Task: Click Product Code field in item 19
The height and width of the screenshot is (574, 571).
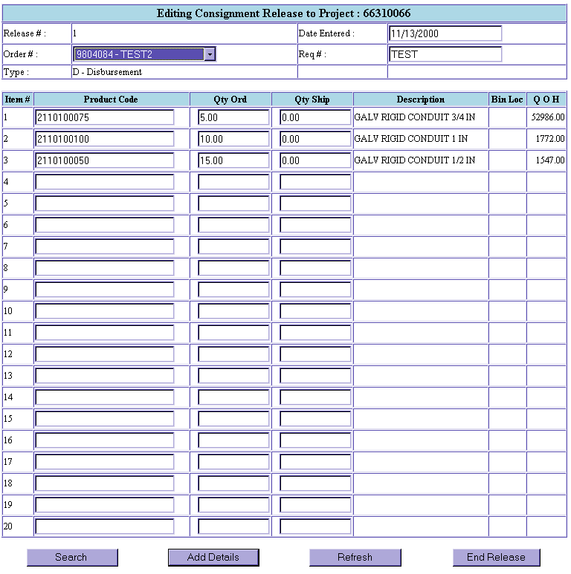Action: click(104, 505)
